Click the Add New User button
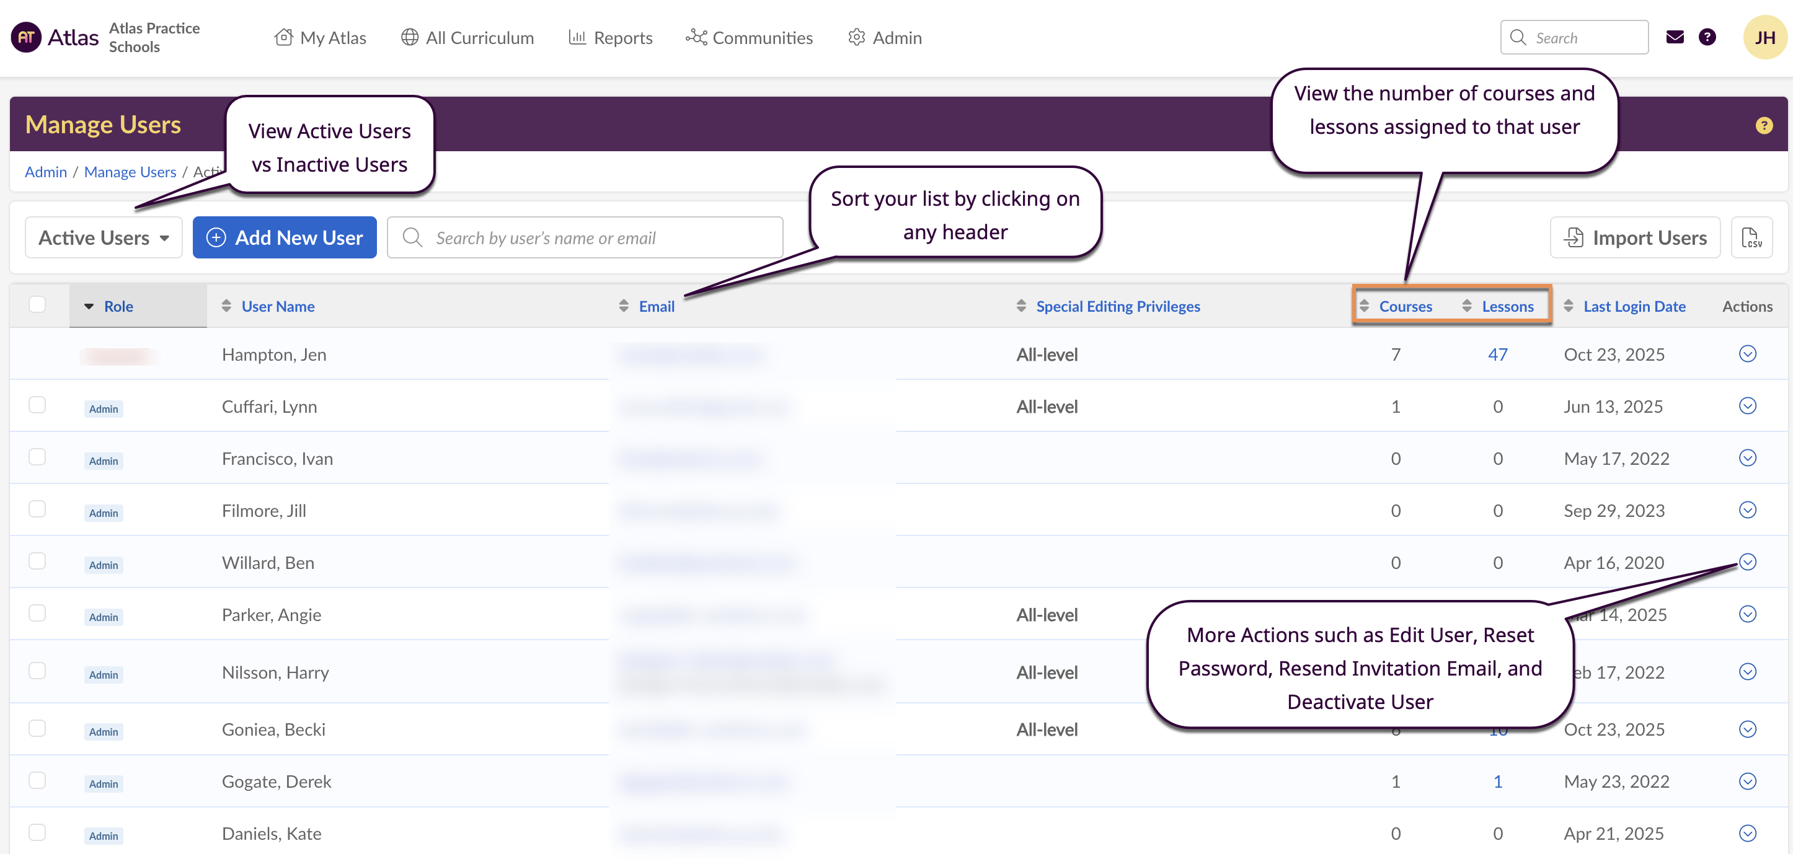Image resolution: width=1793 pixels, height=859 pixels. click(285, 238)
